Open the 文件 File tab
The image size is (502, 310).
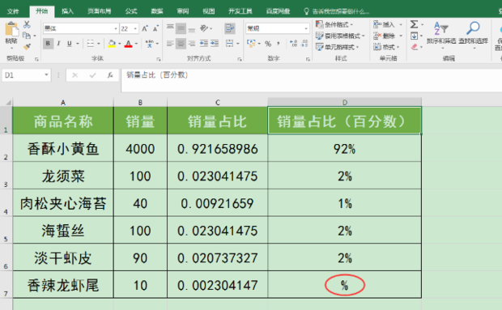tap(13, 11)
